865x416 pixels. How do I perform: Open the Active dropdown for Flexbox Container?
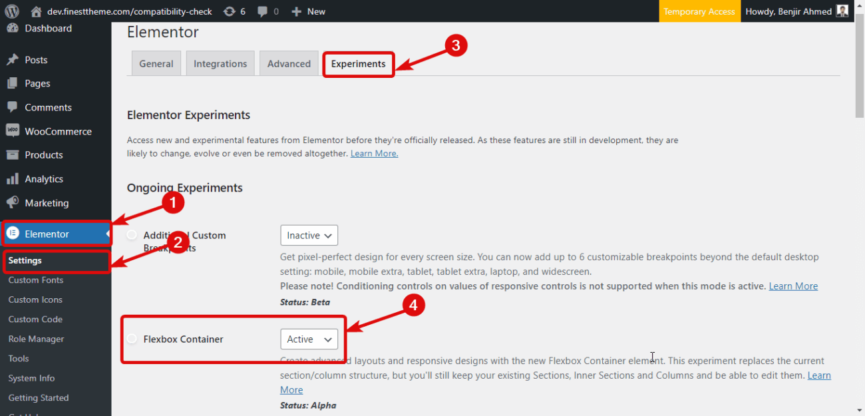[x=309, y=339]
